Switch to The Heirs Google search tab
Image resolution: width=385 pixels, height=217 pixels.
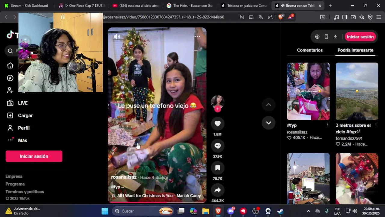(190, 5)
